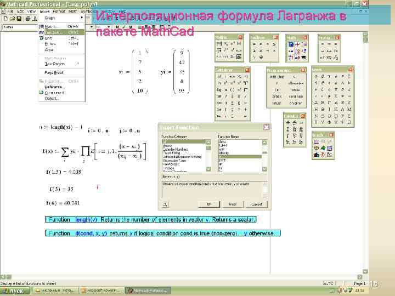The width and height of the screenshot is (395, 296).
Task: Click 'continue' in Programming palette
Action: (296, 96)
